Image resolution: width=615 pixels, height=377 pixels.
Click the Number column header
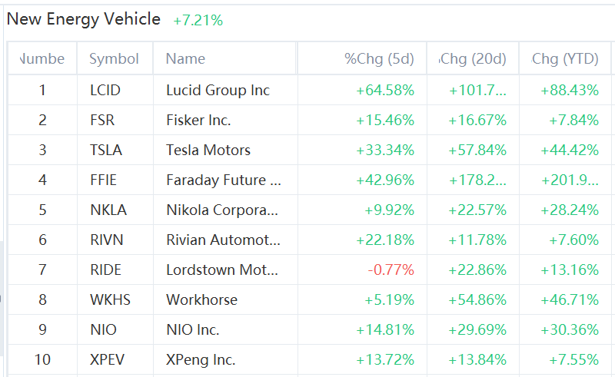tap(42, 58)
